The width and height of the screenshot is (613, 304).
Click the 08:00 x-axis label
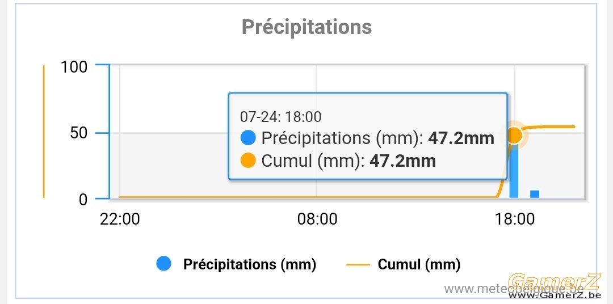[x=317, y=219]
